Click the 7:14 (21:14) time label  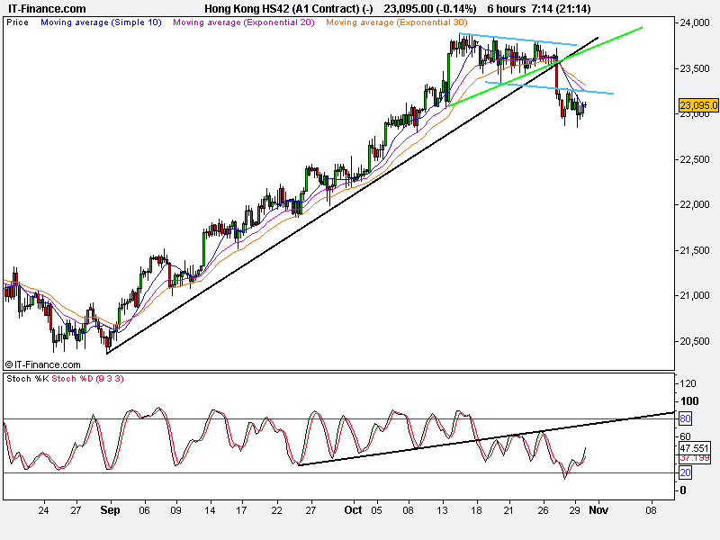pyautogui.click(x=560, y=9)
